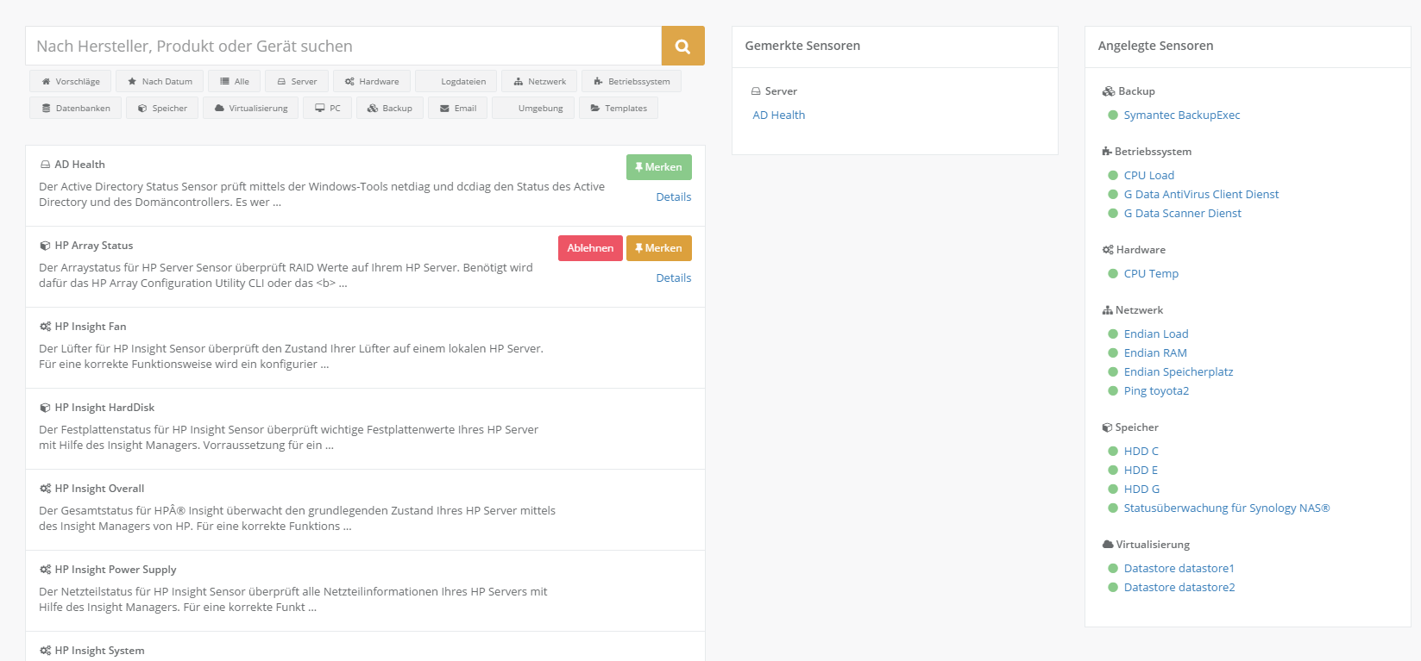This screenshot has height=661, width=1421.
Task: Choose the Datenbanken filter button
Action: pyautogui.click(x=76, y=109)
